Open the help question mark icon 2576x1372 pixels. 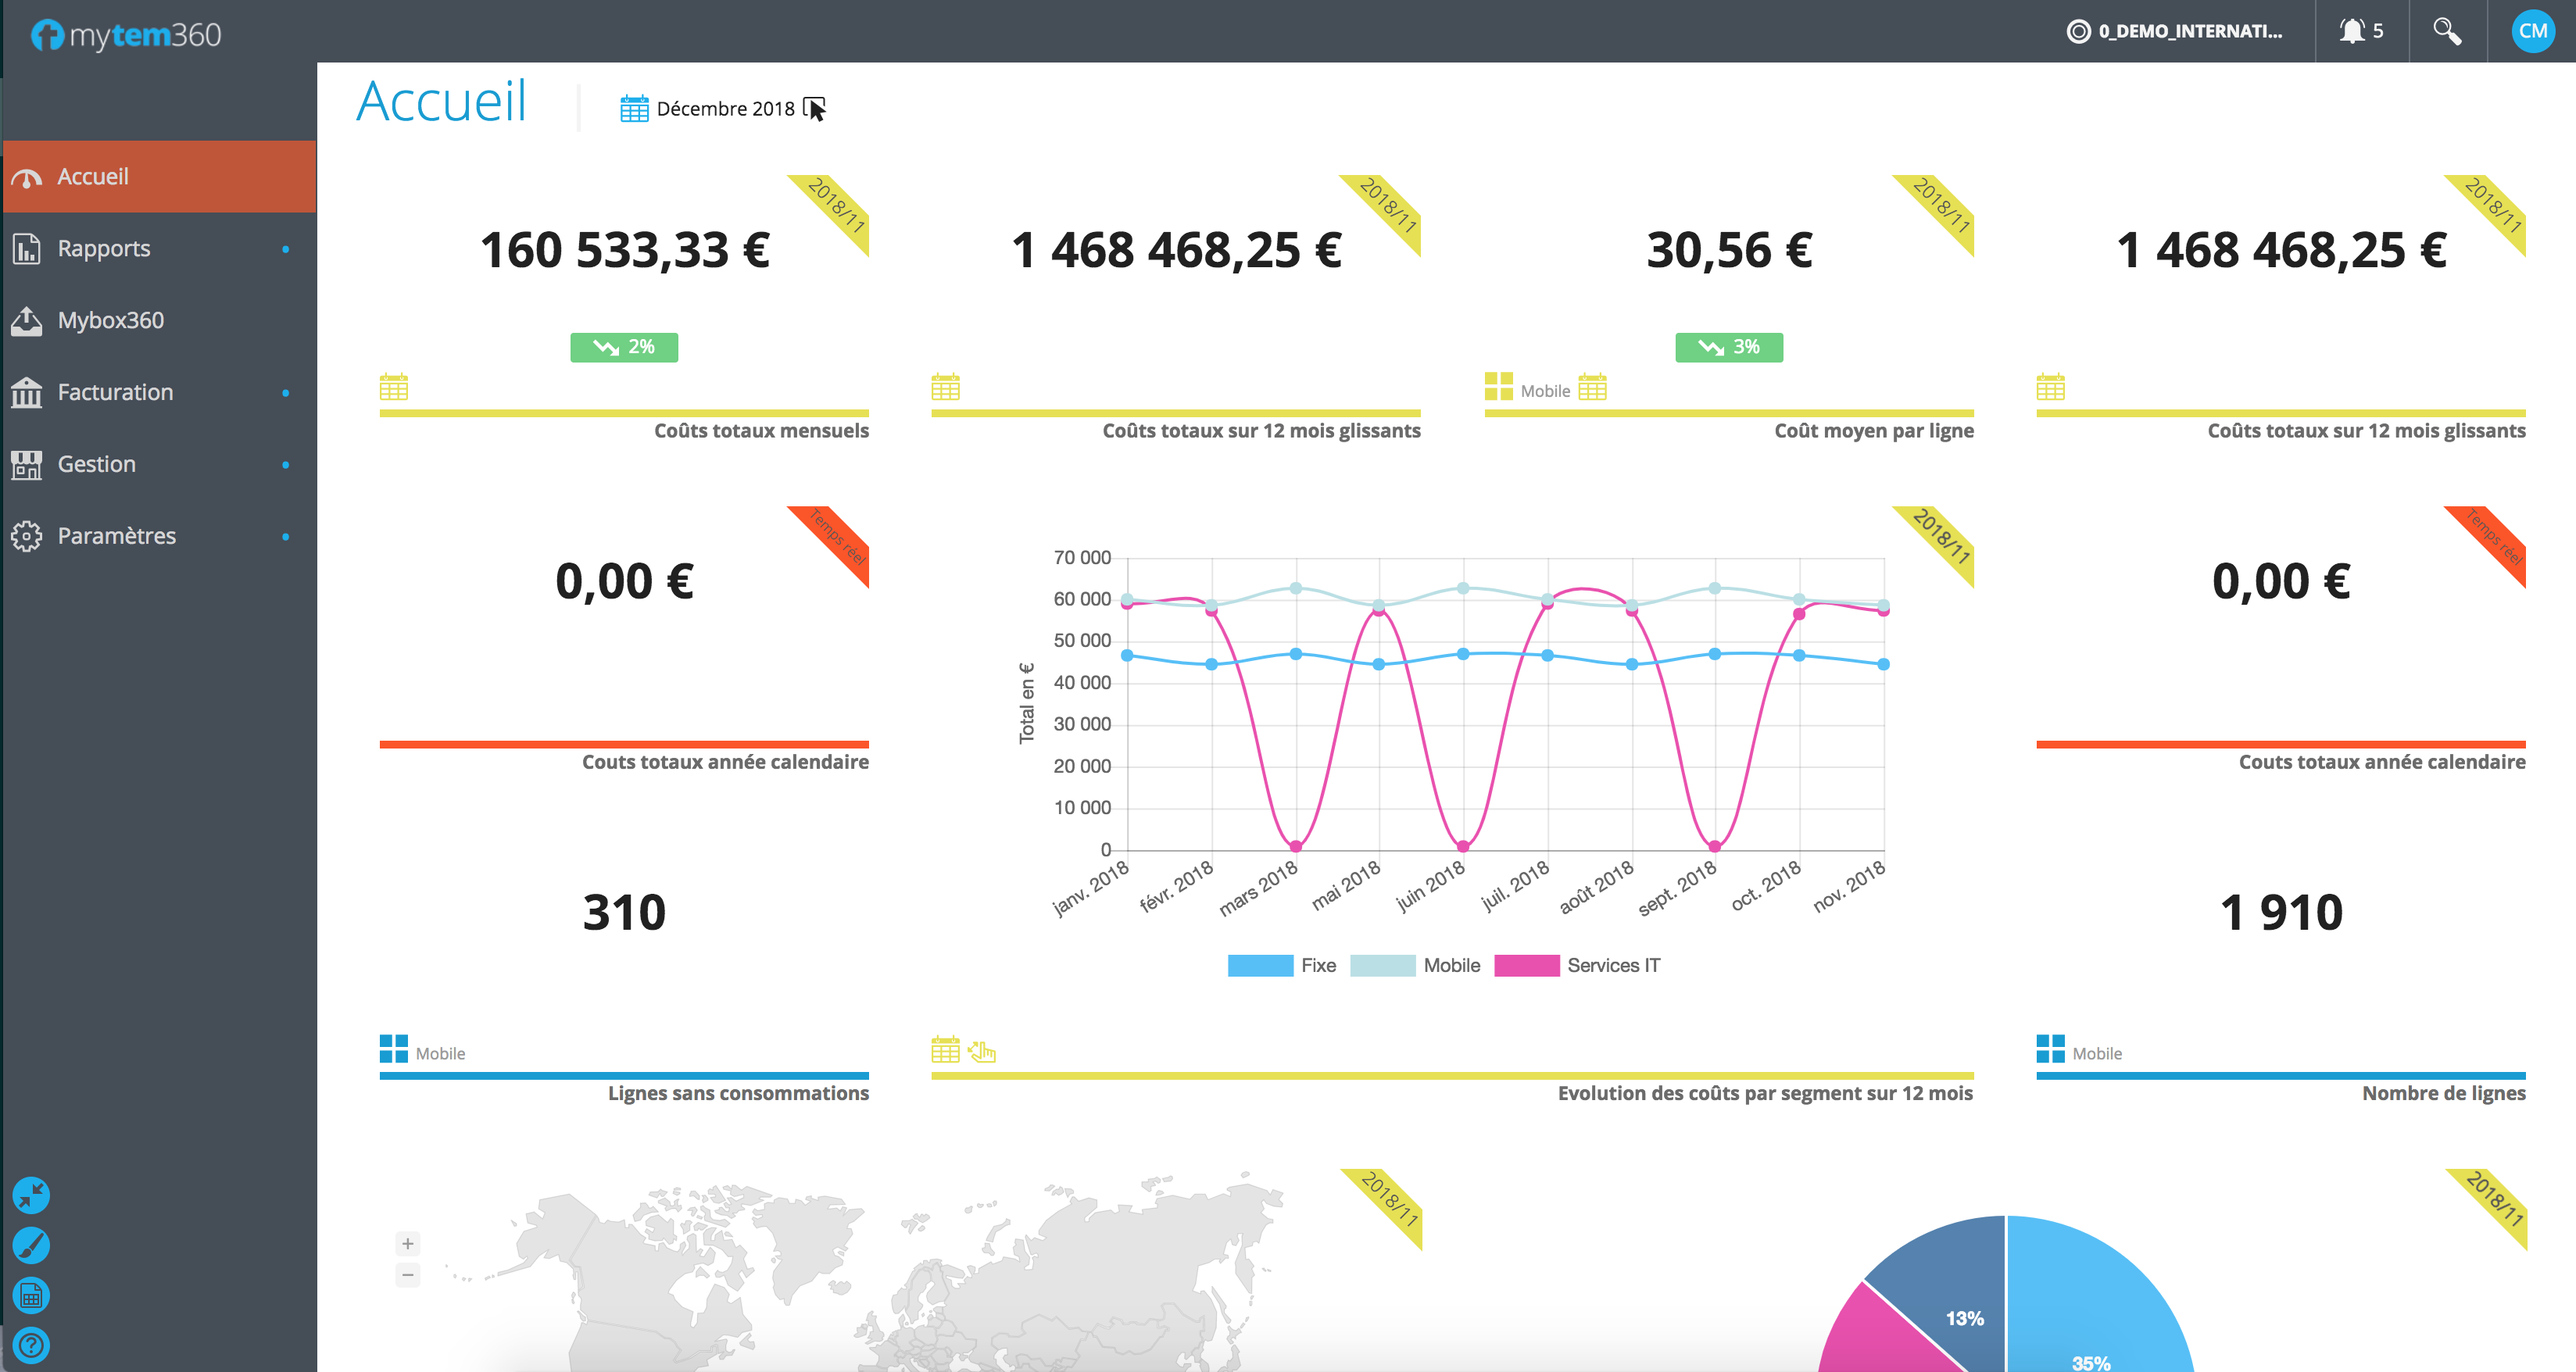pyautogui.click(x=31, y=1346)
